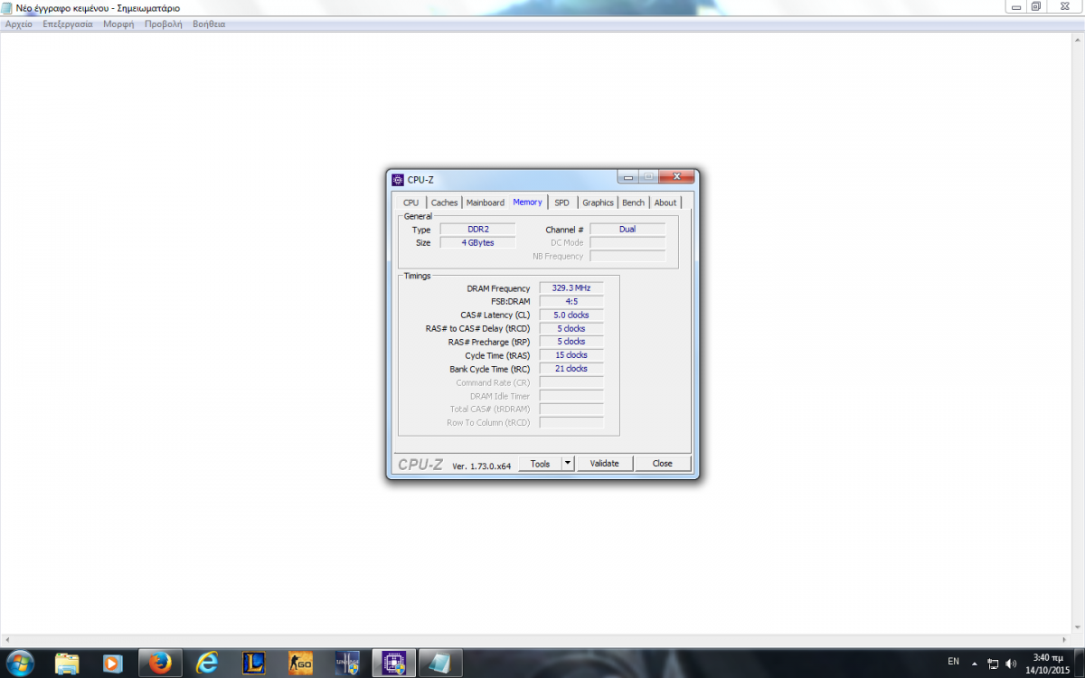Open the volume tray icon
The image size is (1085, 678).
1012,664
